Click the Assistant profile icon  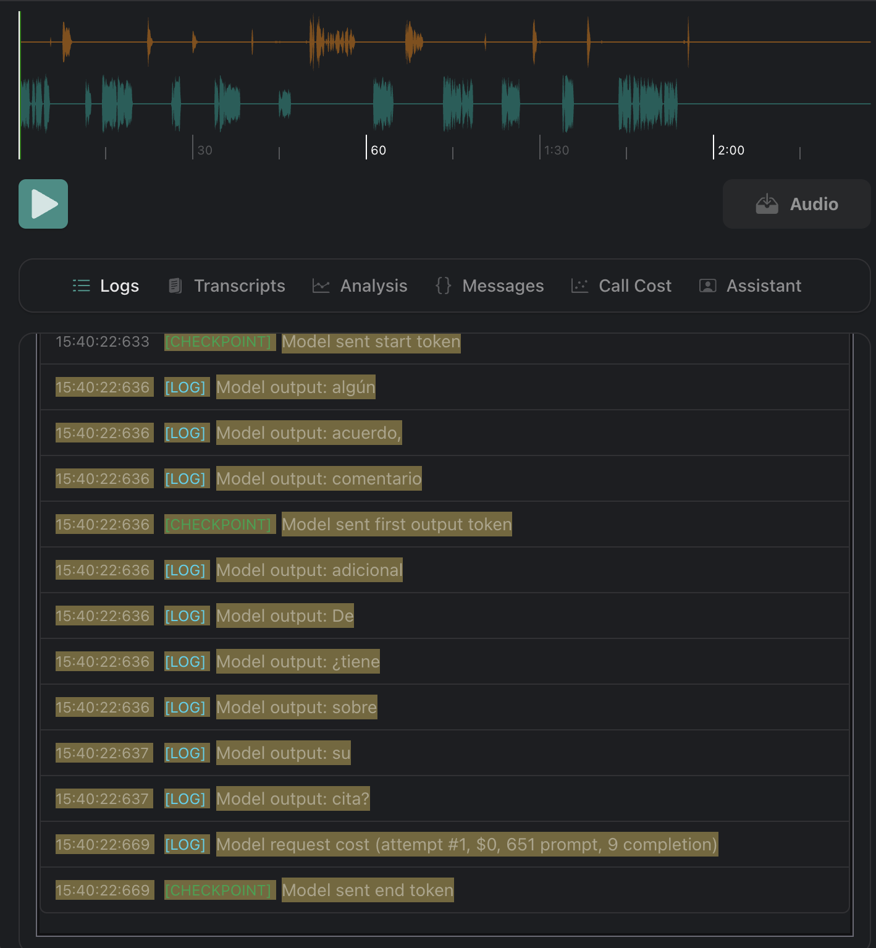707,286
